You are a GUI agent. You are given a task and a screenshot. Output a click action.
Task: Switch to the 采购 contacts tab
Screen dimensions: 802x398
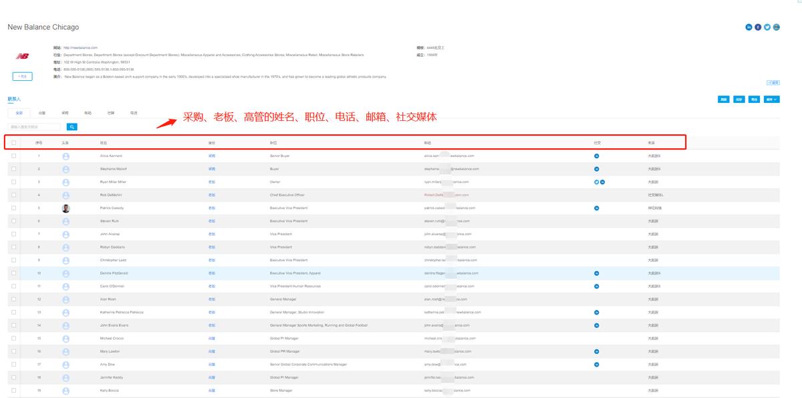[65, 113]
